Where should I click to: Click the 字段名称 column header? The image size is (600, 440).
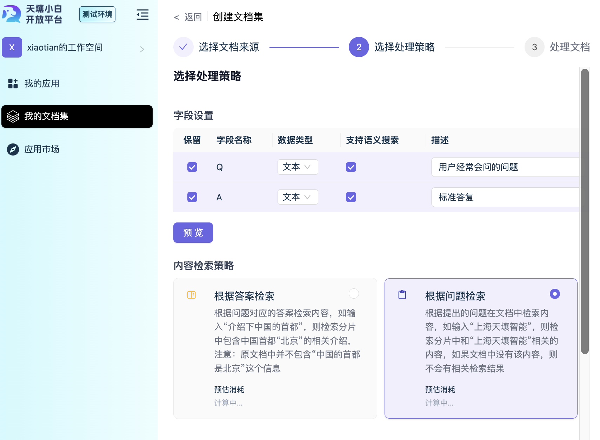[x=234, y=140]
